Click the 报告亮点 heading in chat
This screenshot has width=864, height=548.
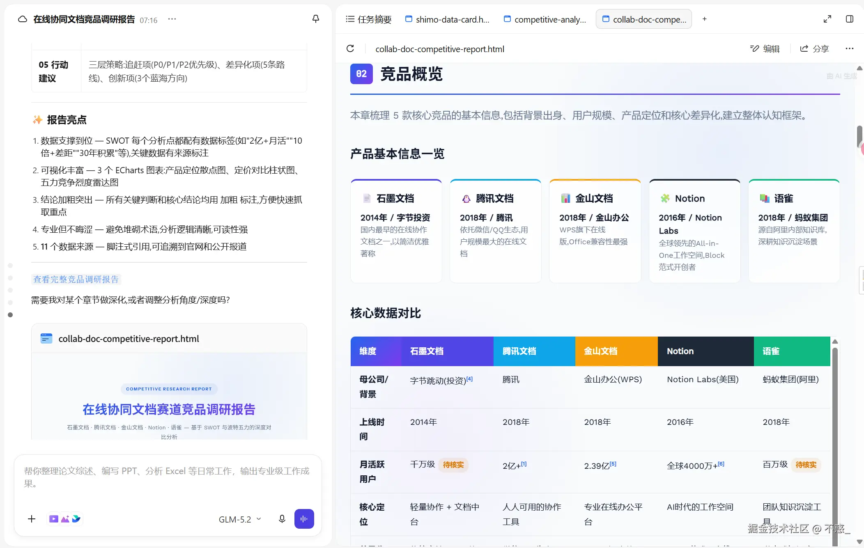(x=67, y=120)
